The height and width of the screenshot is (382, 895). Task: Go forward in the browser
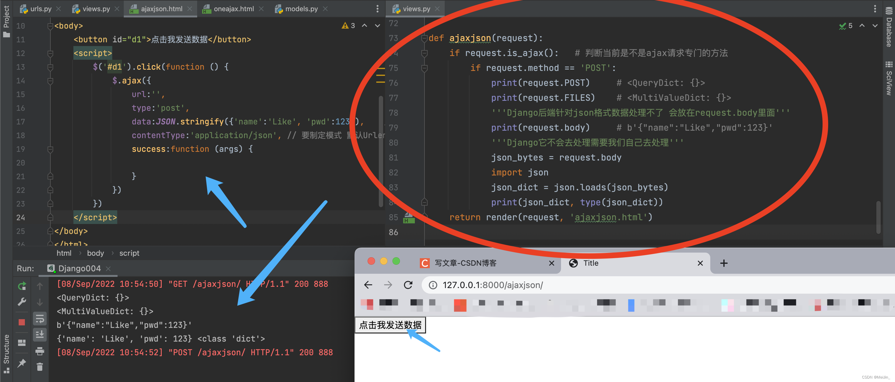click(x=388, y=285)
